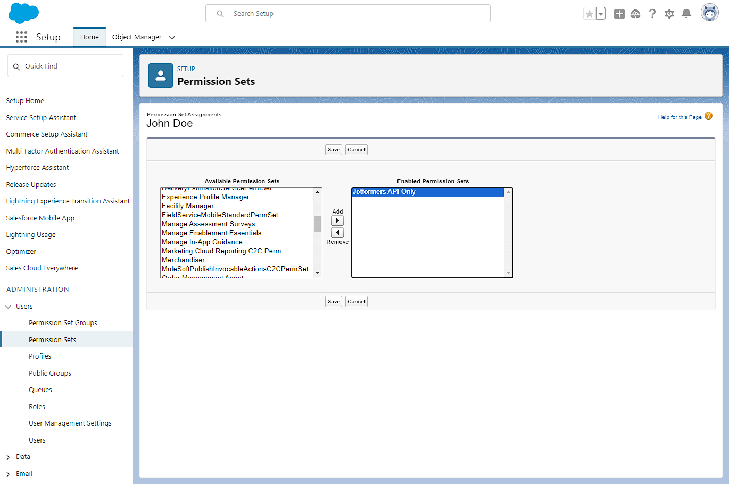Click the Available list scrollbar thumb
The width and height of the screenshot is (729, 484).
(x=317, y=224)
